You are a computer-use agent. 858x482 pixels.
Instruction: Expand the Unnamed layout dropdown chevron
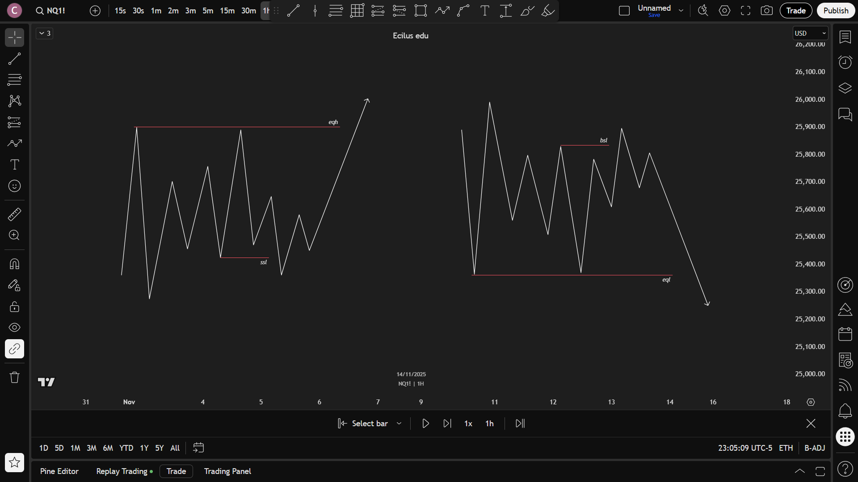tap(681, 11)
